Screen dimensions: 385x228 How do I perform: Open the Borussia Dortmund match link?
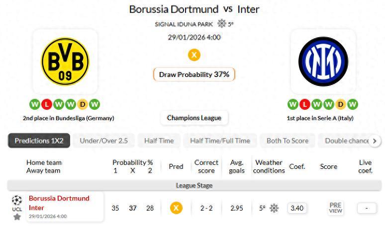[x=59, y=198]
